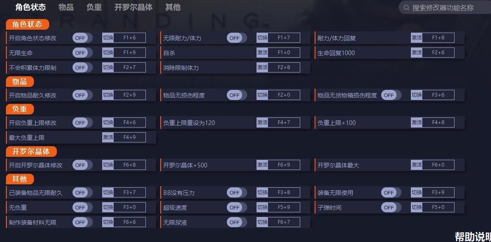Open the 物品 tab
491x242 pixels.
66,7
